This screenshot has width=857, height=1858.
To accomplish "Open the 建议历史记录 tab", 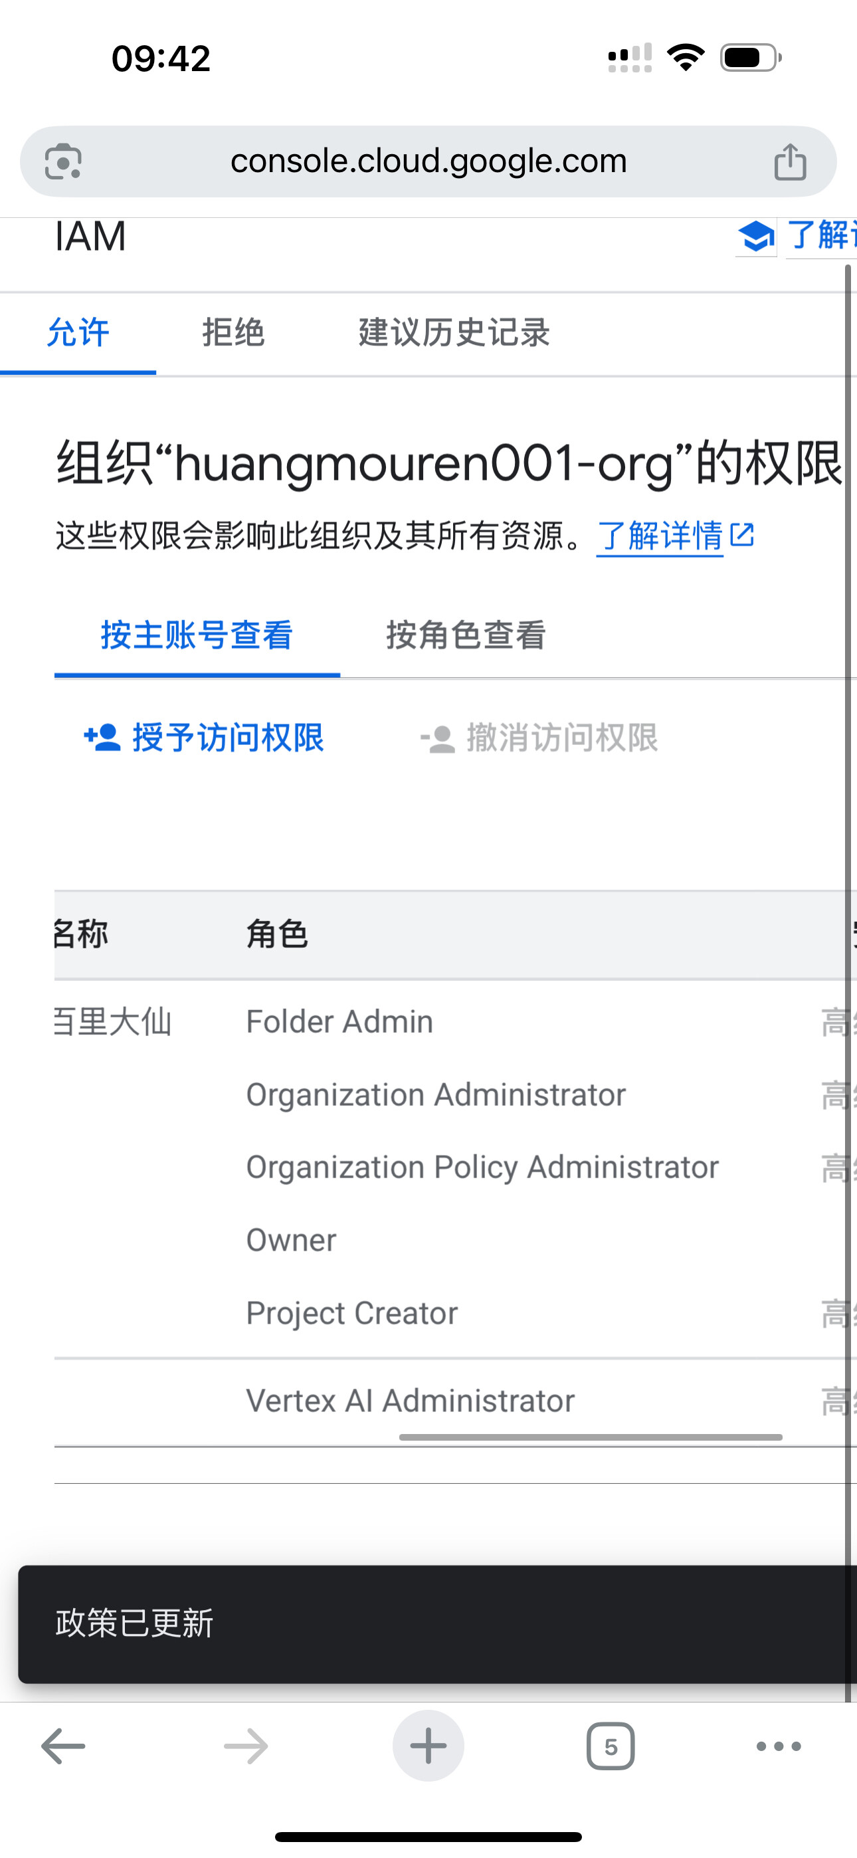I will point(454,332).
